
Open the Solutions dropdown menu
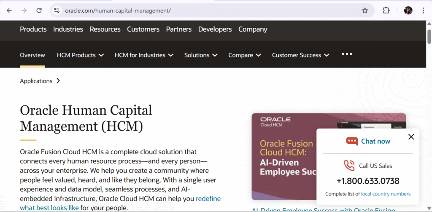(x=201, y=55)
